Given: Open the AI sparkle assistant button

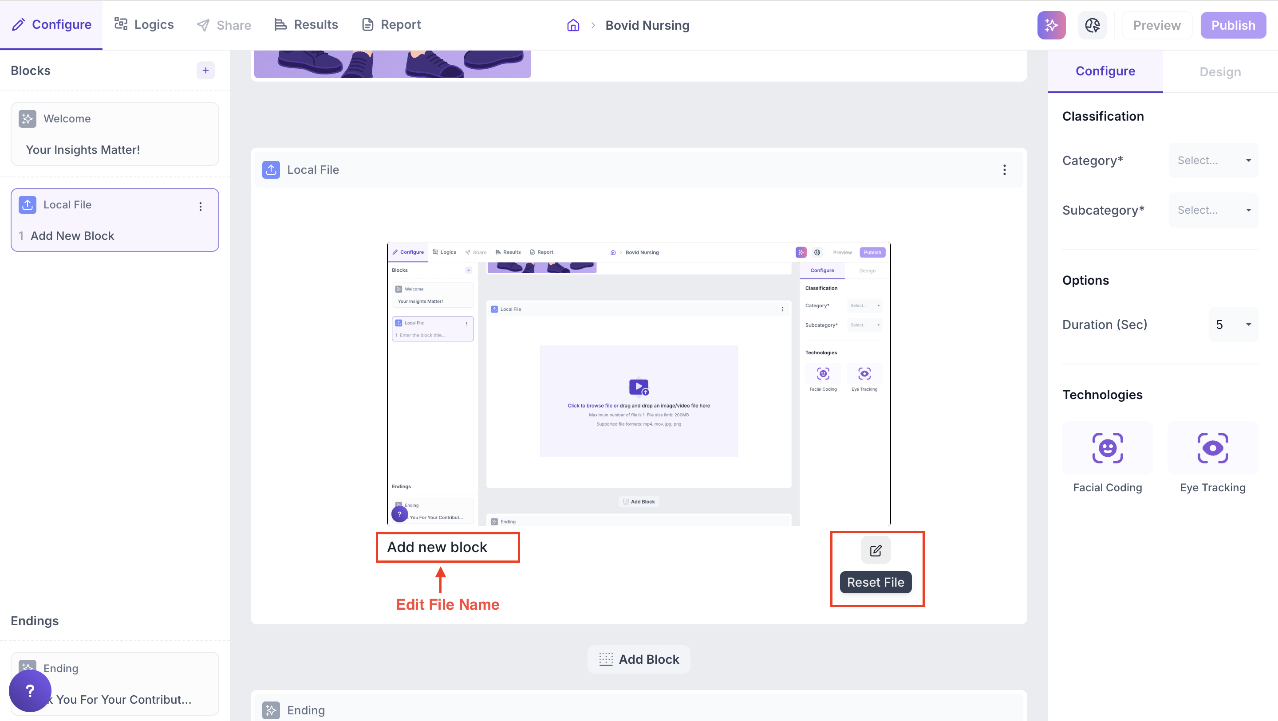Looking at the screenshot, I should pos(1051,25).
